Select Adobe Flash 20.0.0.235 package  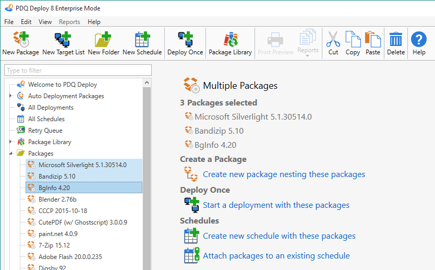pyautogui.click(x=70, y=257)
